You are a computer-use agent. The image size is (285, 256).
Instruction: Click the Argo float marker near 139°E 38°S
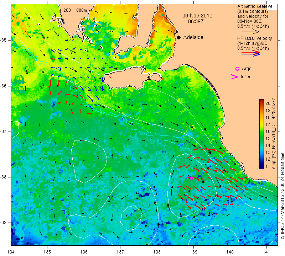click(191, 178)
